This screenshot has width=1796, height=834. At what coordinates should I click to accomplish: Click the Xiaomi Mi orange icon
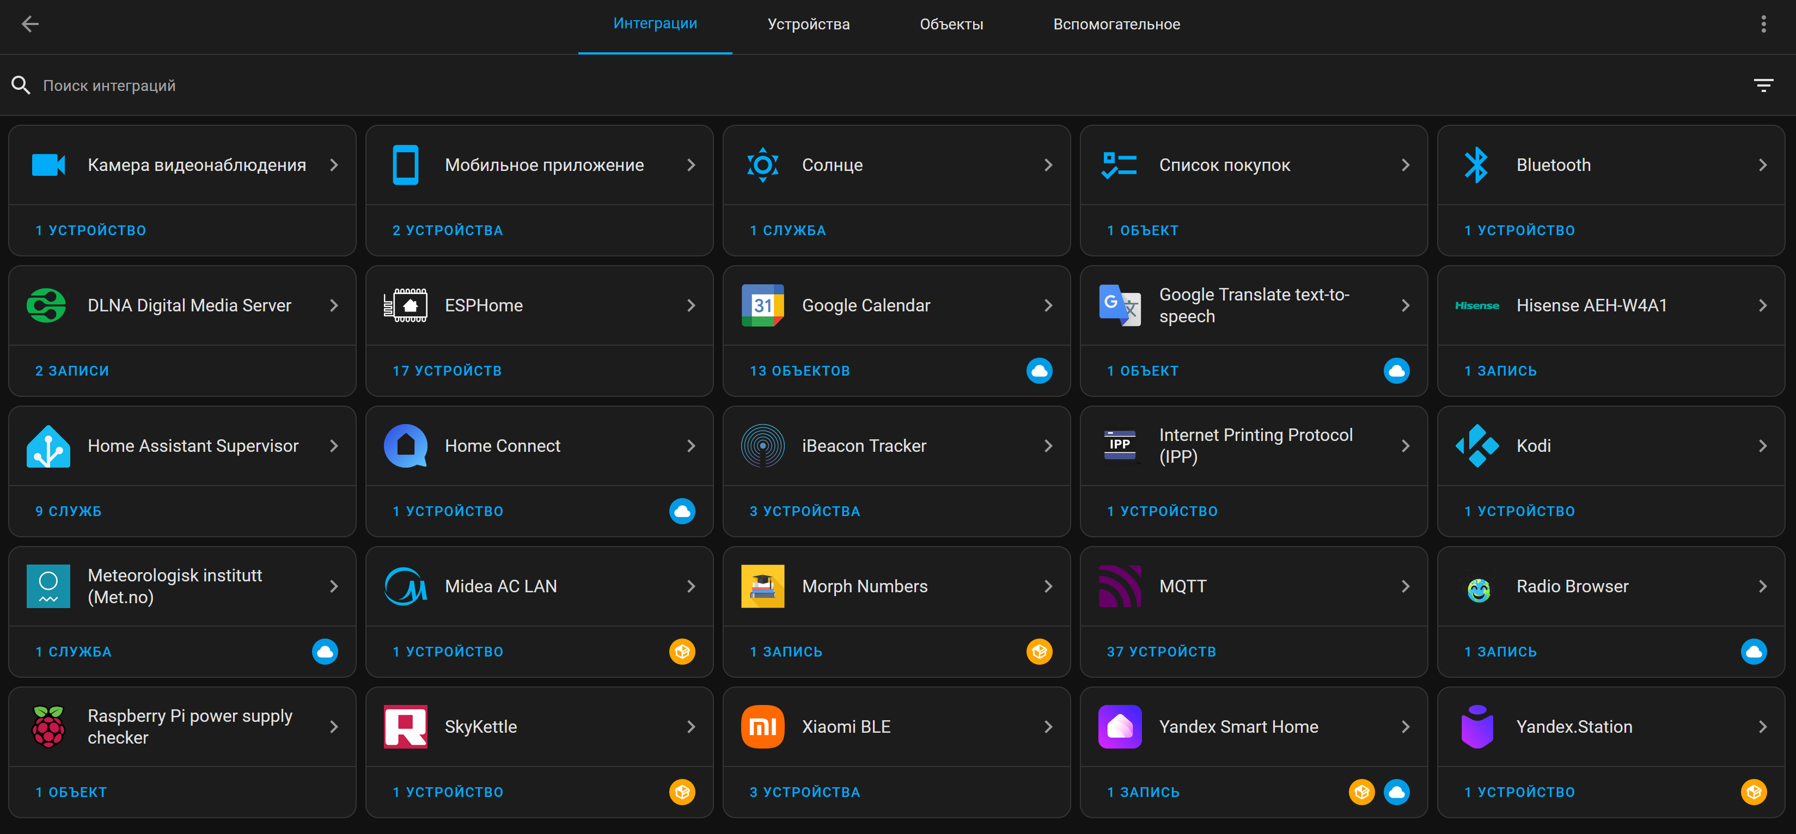(763, 727)
